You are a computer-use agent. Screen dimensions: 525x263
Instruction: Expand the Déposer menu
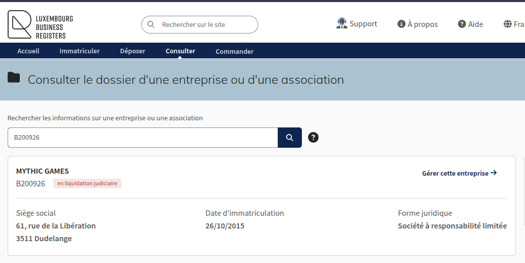coord(133,51)
